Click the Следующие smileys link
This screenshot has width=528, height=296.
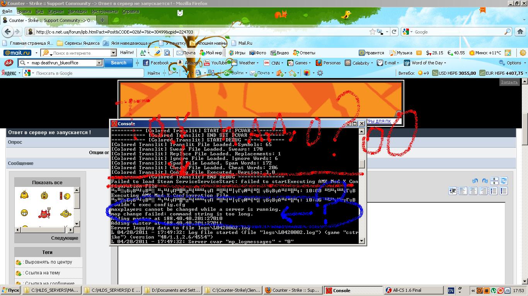tap(65, 238)
